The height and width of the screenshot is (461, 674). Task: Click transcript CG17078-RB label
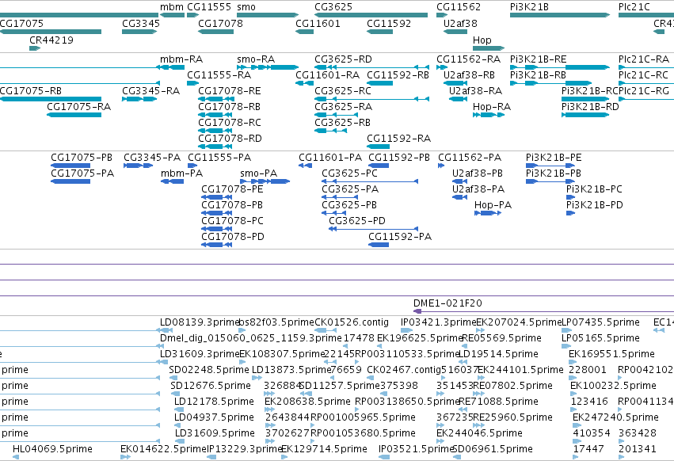(x=229, y=107)
